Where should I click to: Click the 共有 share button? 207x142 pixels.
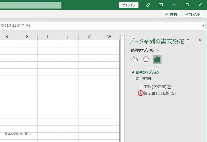pyautogui.click(x=171, y=14)
